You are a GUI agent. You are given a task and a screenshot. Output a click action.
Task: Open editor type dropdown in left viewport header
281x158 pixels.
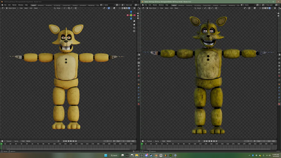click(x=3, y=8)
